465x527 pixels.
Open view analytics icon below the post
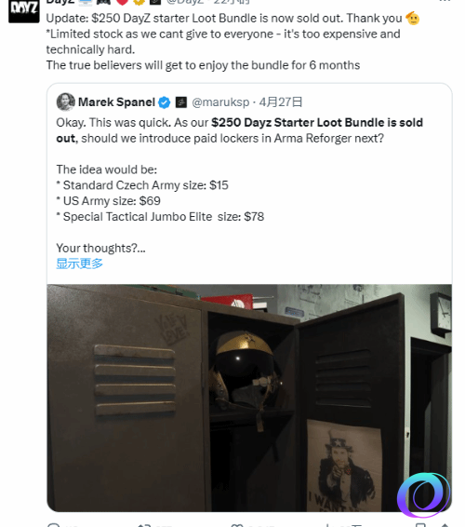coord(327,525)
